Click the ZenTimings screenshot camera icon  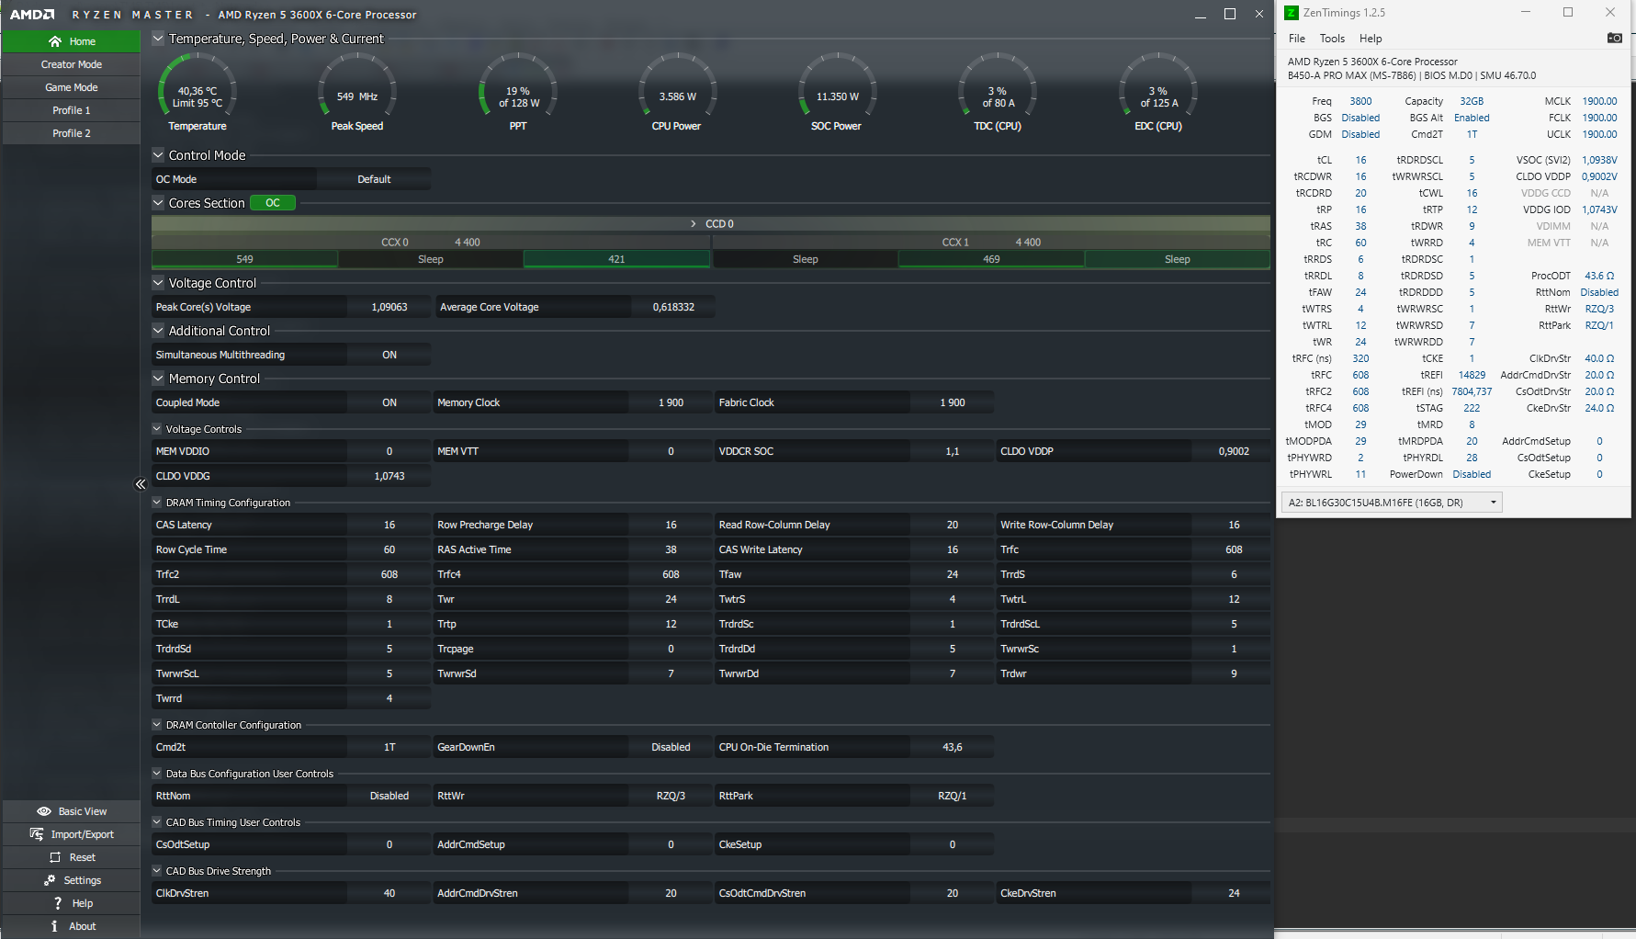(1614, 38)
